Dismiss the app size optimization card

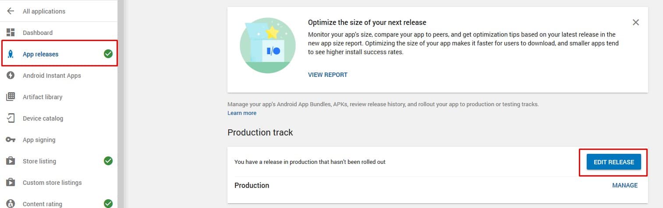pyautogui.click(x=635, y=22)
